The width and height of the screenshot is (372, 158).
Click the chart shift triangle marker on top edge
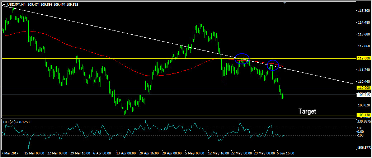pyautogui.click(x=285, y=3)
